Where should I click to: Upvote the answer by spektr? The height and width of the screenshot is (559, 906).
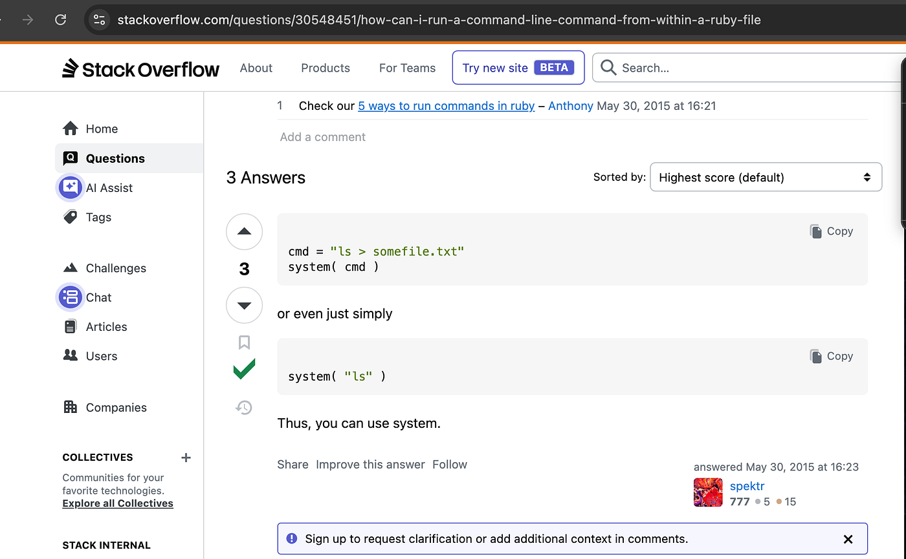click(x=244, y=231)
